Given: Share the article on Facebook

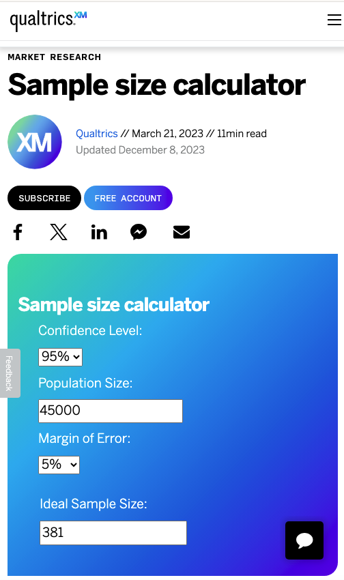Looking at the screenshot, I should (18, 232).
